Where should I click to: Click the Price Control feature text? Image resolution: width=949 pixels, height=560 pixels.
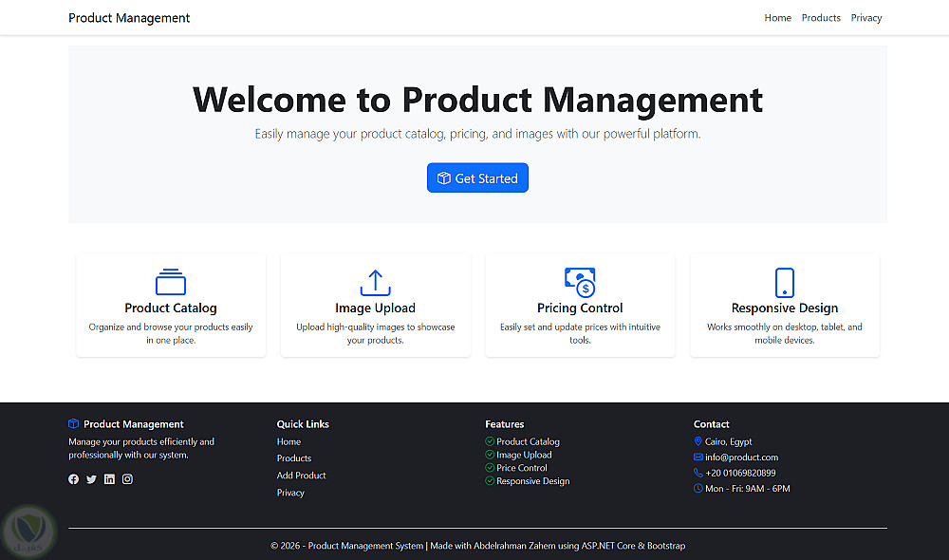pyautogui.click(x=522, y=467)
